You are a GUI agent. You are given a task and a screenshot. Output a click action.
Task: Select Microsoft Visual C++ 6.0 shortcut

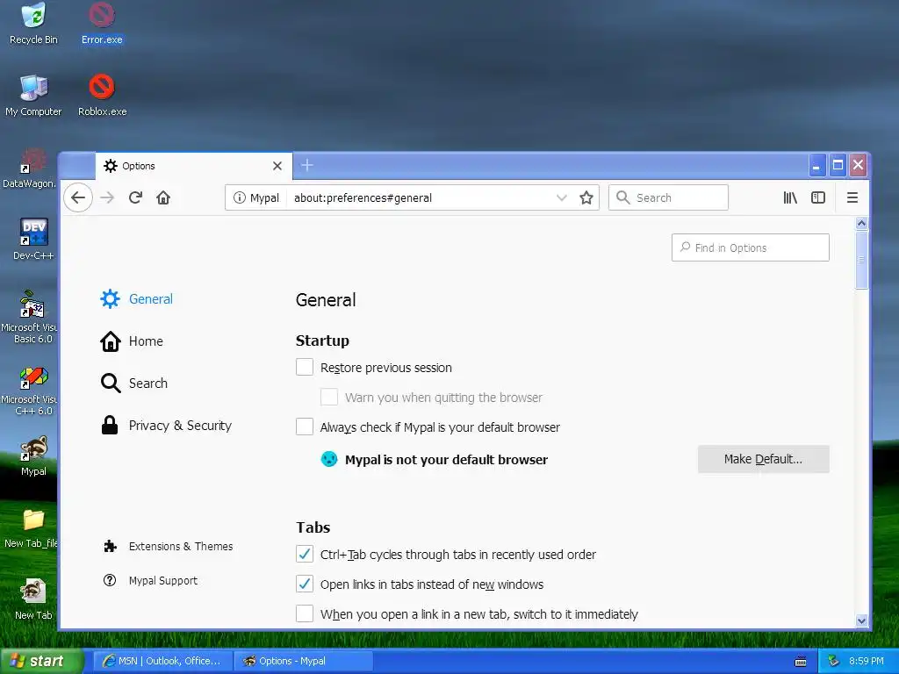tap(30, 391)
